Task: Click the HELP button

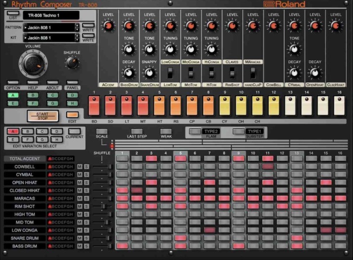Action: pyautogui.click(x=33, y=82)
